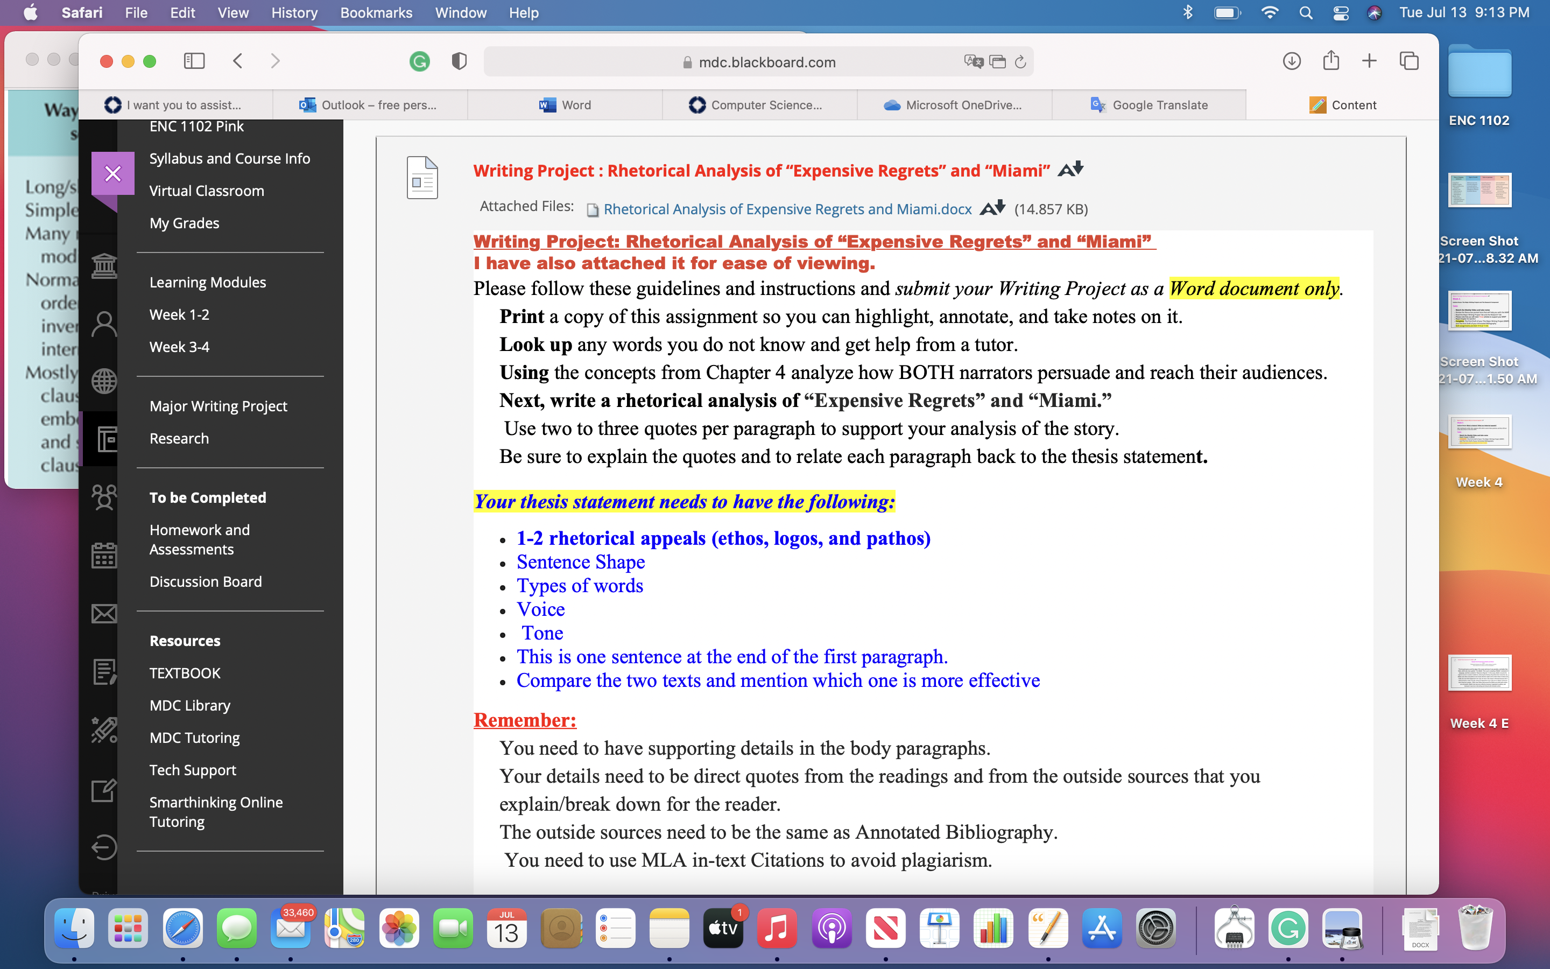1550x969 pixels.
Task: Open the profile icon in Blackboard rail
Action: tap(104, 324)
